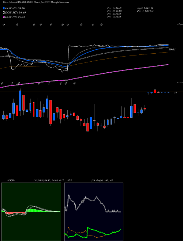The width and height of the screenshot is (183, 241).
Task: Click the 'MACD:' panel heading
Action: pyautogui.click(x=11, y=180)
